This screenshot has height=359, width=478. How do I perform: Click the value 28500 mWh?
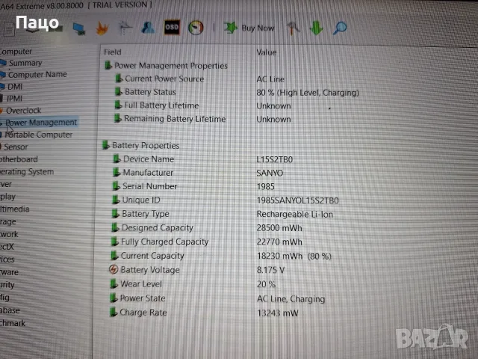[279, 228]
